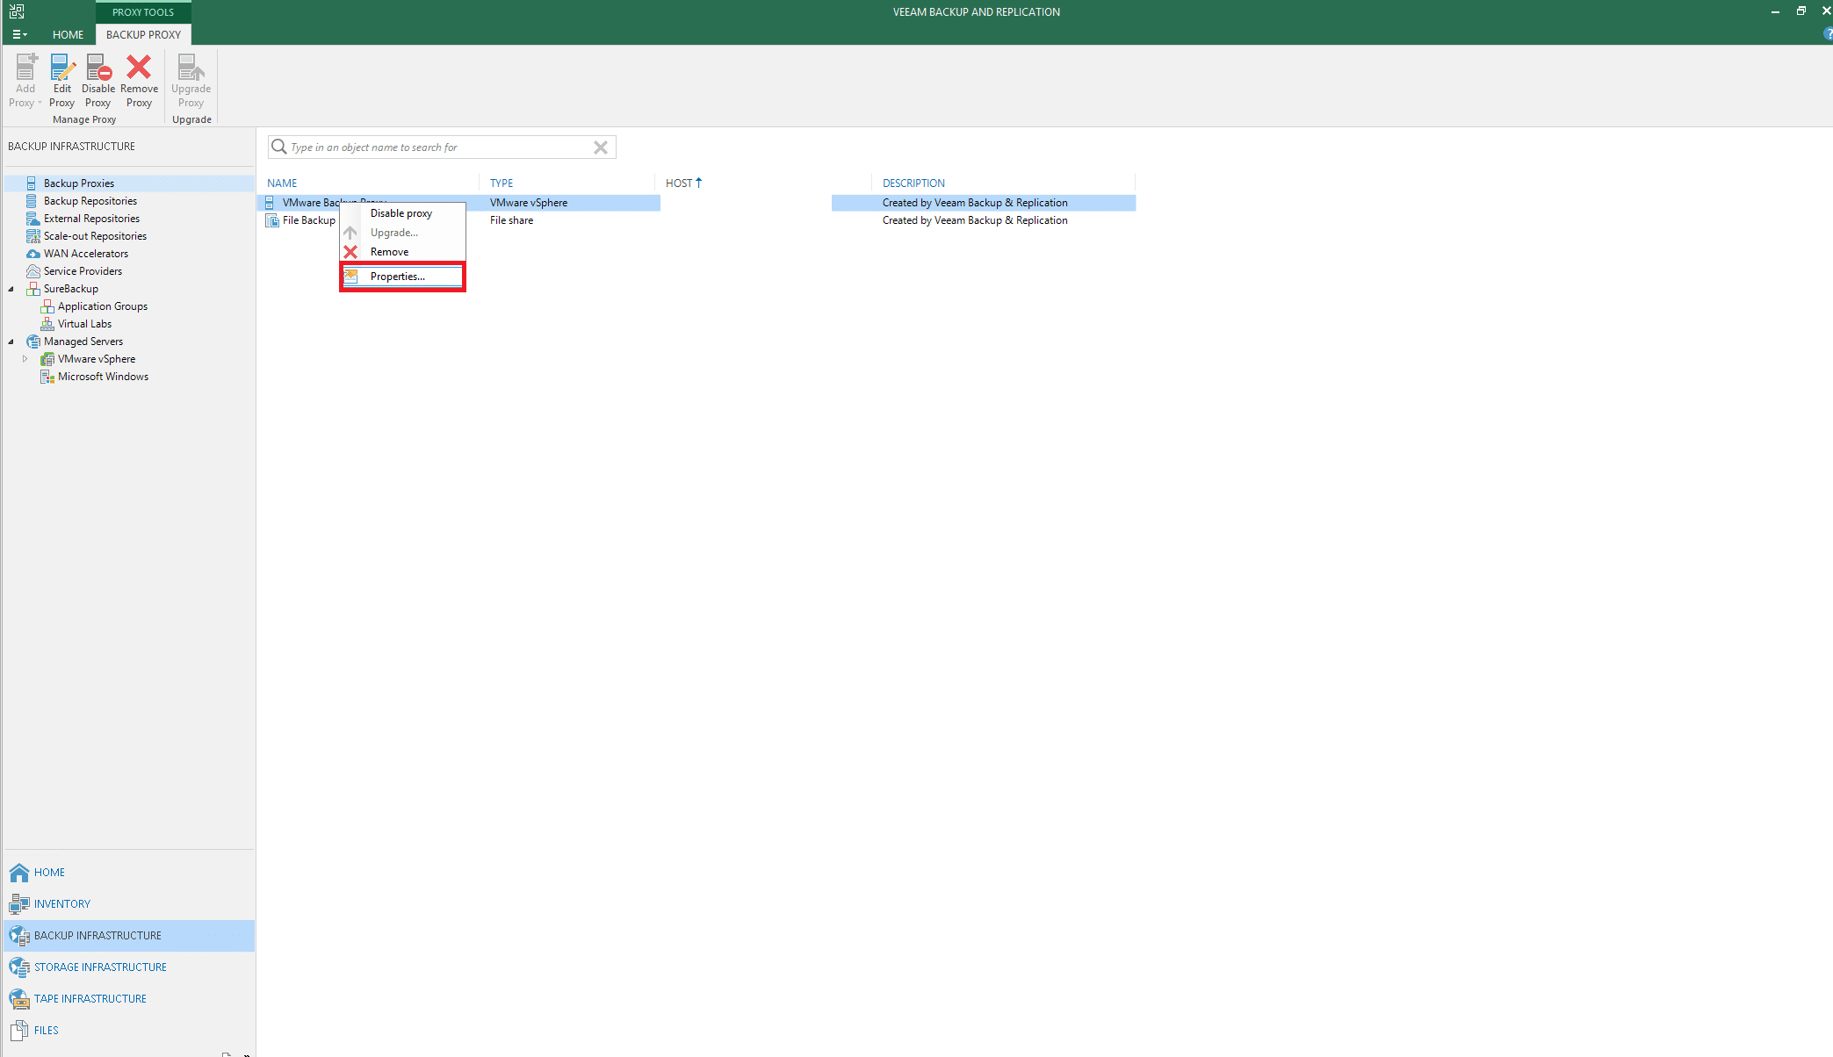This screenshot has height=1057, width=1833.
Task: Click the Disable Proxy ribbon icon
Action: pos(98,68)
